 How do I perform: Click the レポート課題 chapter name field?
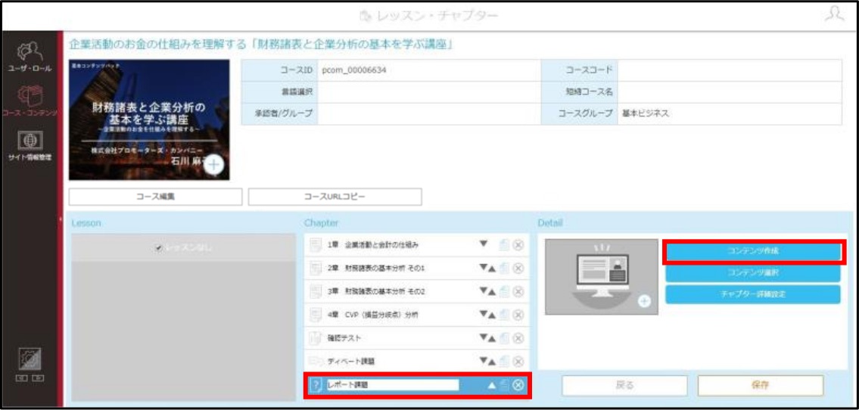click(x=392, y=385)
